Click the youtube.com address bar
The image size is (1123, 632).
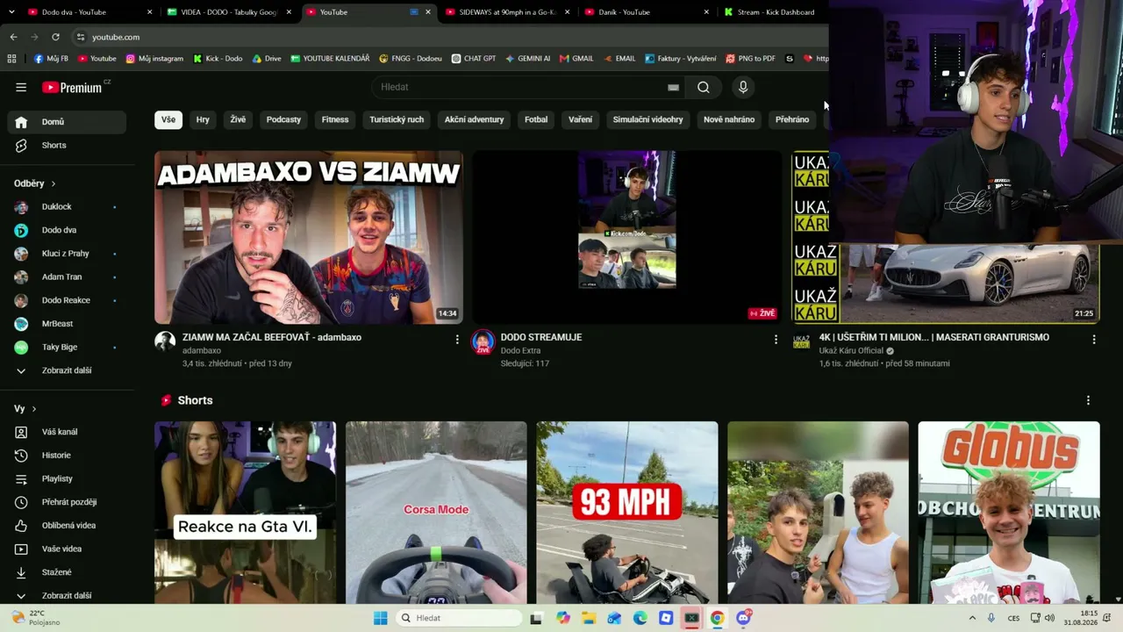pos(447,37)
